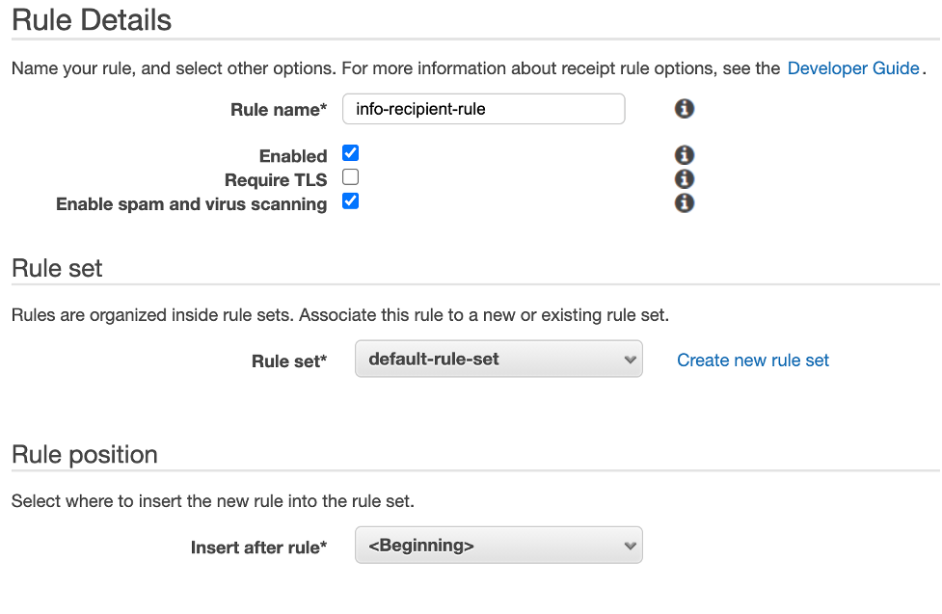Click "Enable spam and virus scanning" label text
Screen dimensions: 942x614
(192, 204)
